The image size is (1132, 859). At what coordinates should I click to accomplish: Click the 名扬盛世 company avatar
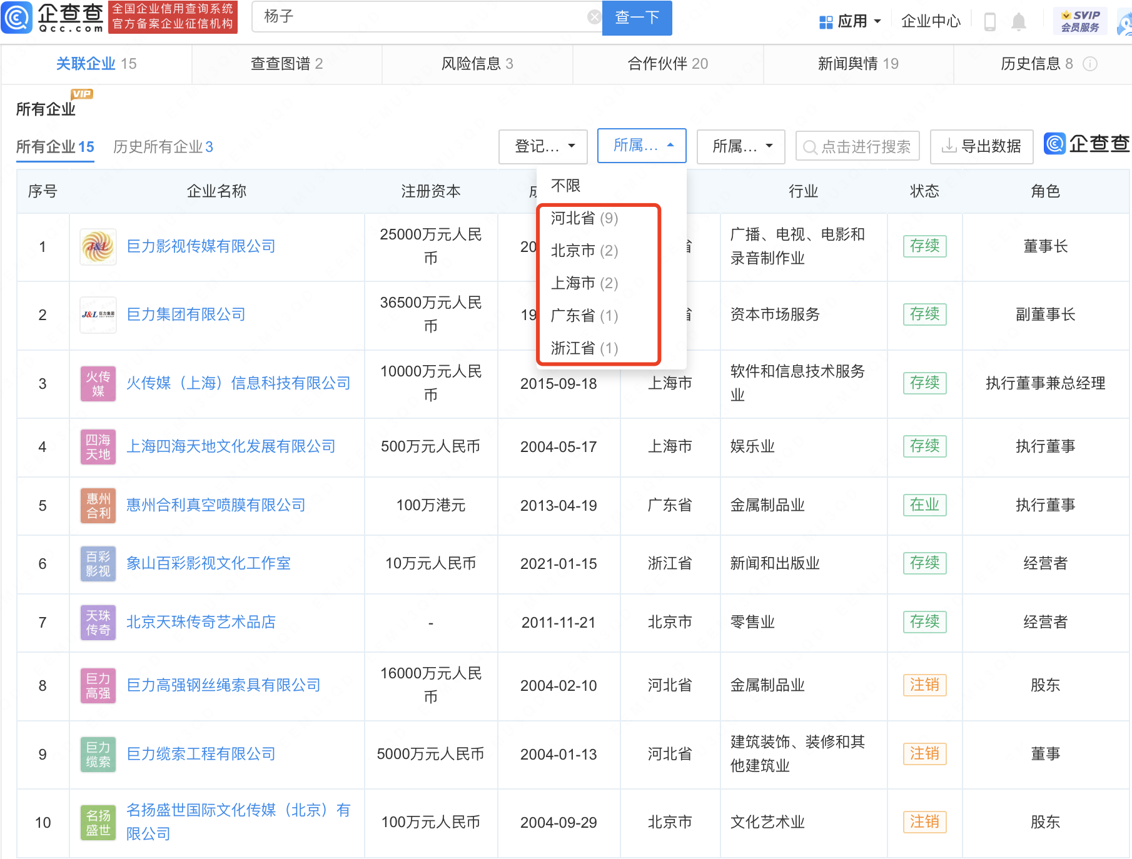point(98,822)
